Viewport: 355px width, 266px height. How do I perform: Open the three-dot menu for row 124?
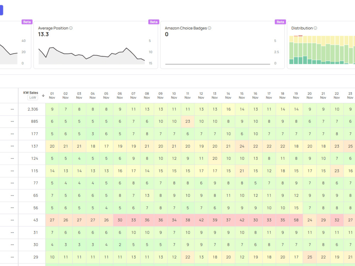point(12,159)
